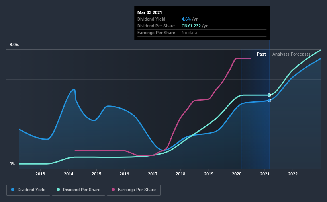Click the CN¥1.232 dividend per share value

tap(191, 26)
